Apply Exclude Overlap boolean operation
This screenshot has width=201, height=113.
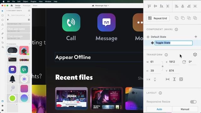click(195, 18)
